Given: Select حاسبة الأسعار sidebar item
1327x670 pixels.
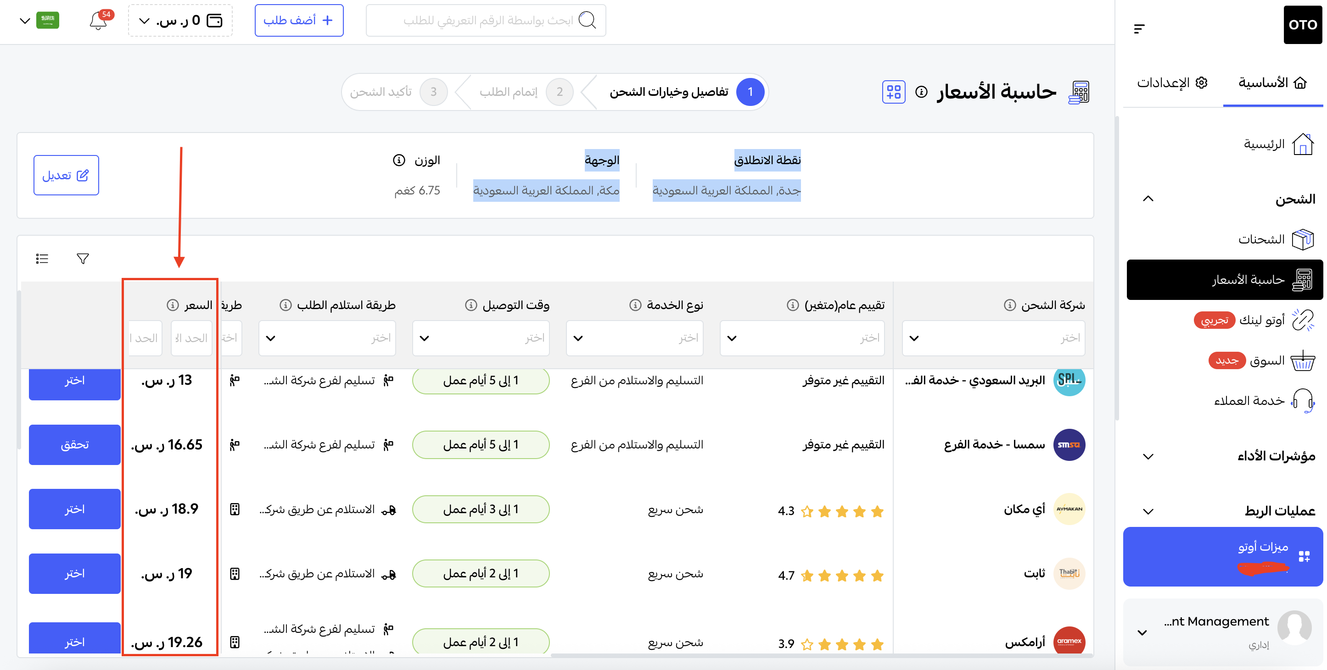Looking at the screenshot, I should (x=1225, y=279).
